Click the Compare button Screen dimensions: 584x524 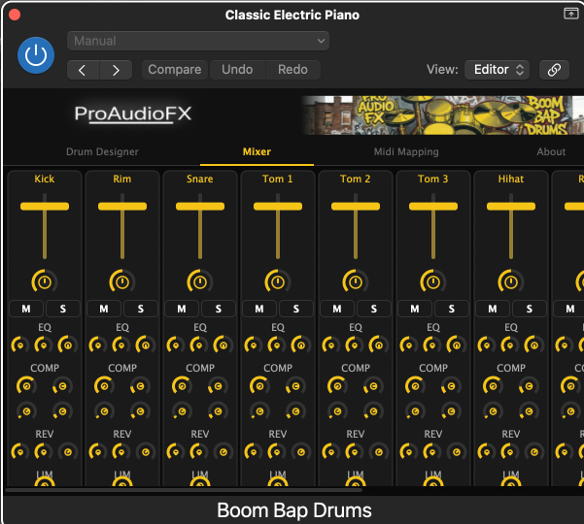(174, 70)
